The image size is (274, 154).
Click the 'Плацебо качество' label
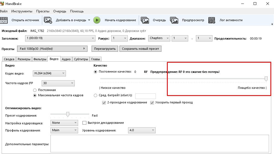point(251,88)
